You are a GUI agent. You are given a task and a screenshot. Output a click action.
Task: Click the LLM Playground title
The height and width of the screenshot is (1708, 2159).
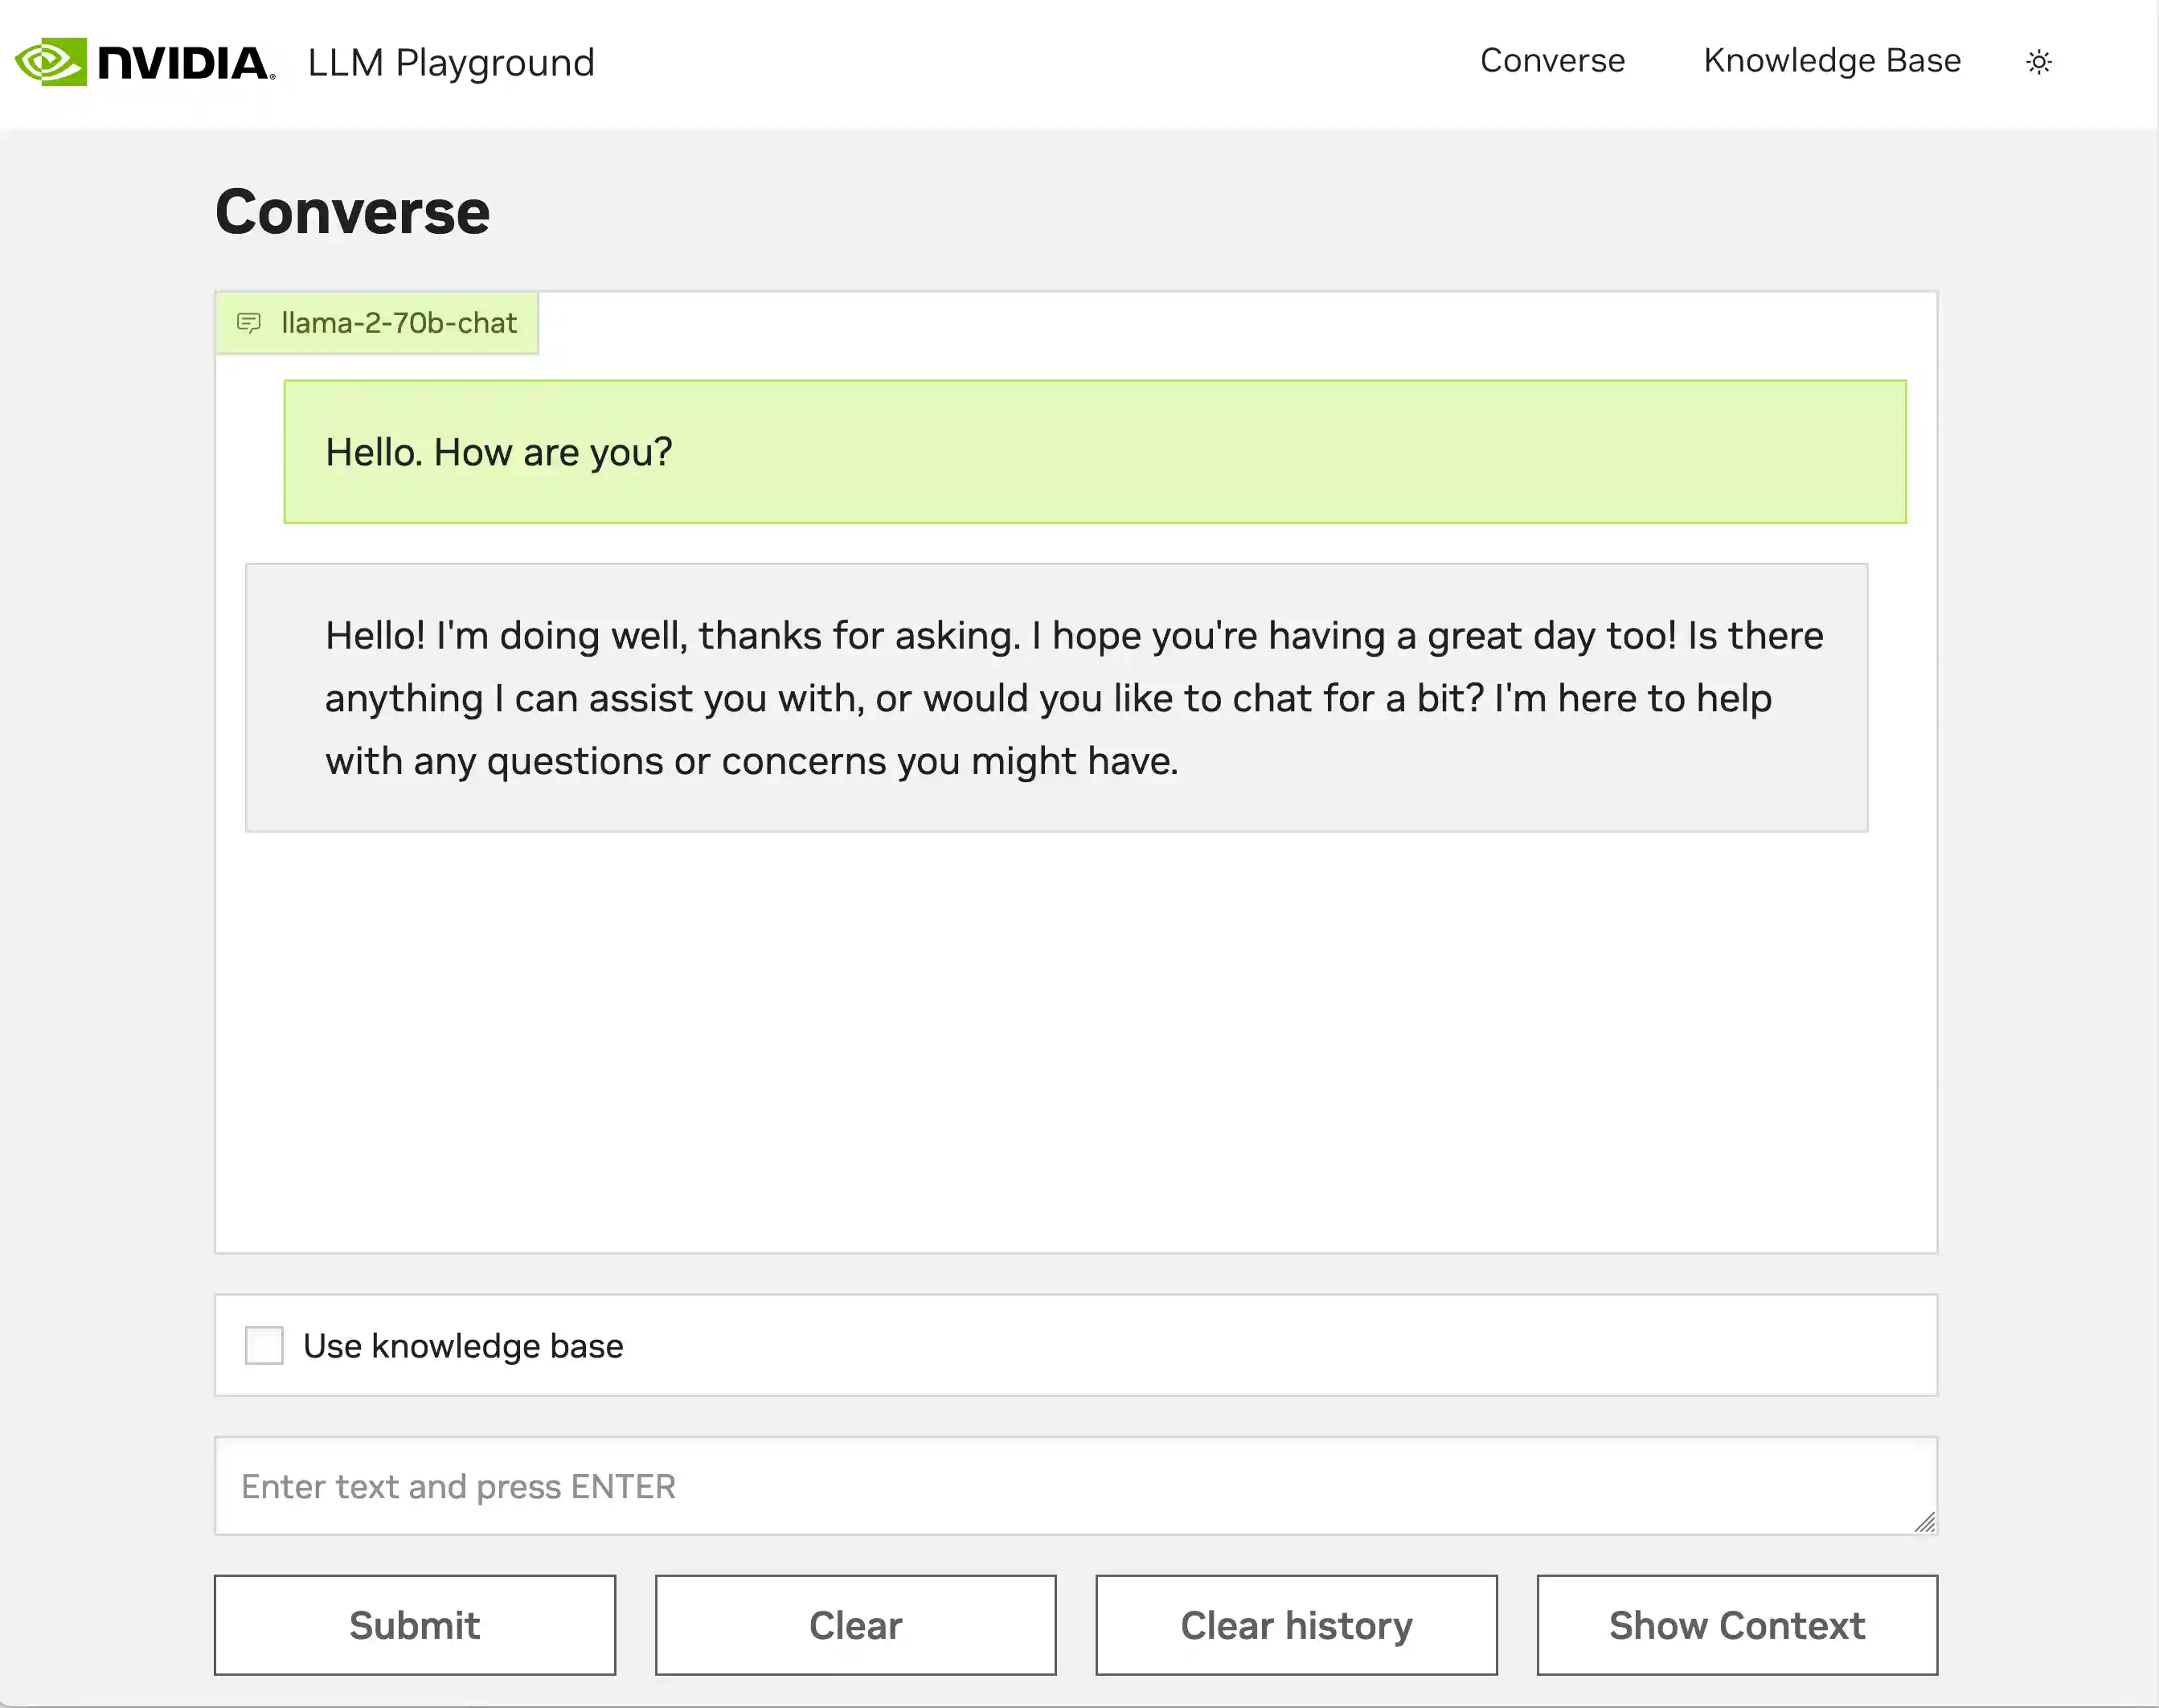click(451, 63)
